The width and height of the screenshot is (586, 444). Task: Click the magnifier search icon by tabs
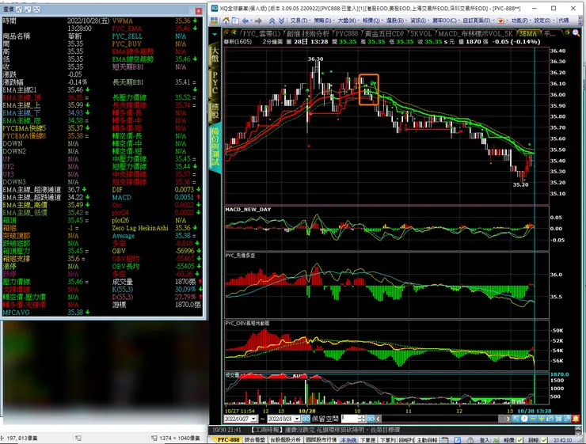(x=576, y=33)
